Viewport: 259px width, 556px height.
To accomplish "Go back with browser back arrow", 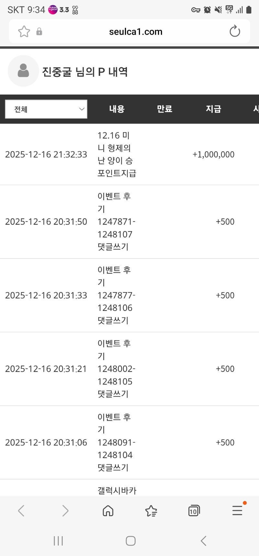I will (x=21, y=511).
